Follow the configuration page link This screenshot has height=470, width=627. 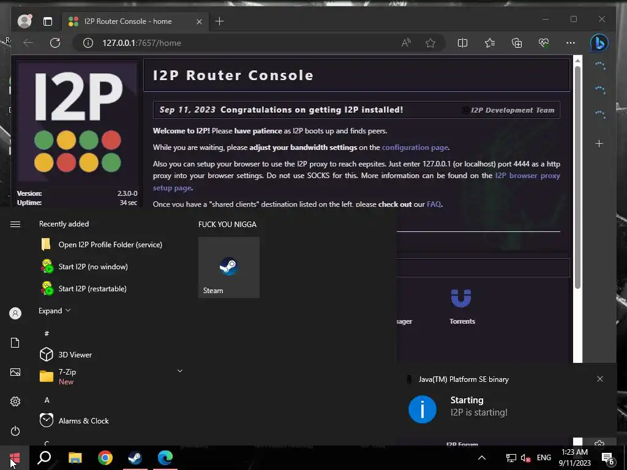(415, 147)
